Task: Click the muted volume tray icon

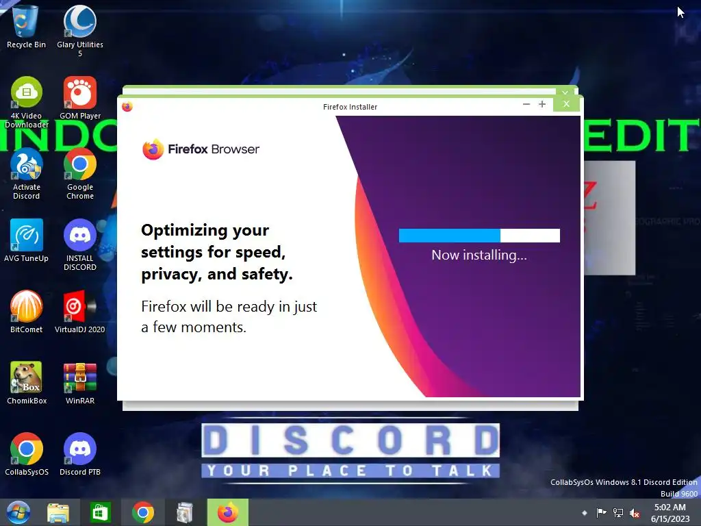Action: coord(634,512)
